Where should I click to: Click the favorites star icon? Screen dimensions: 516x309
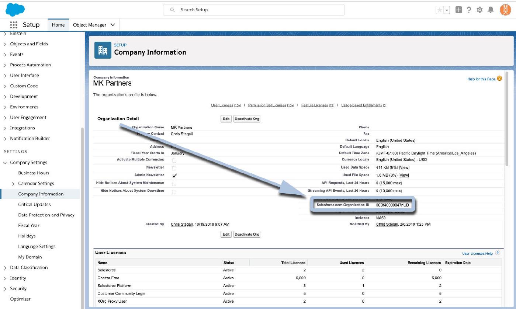tap(439, 10)
